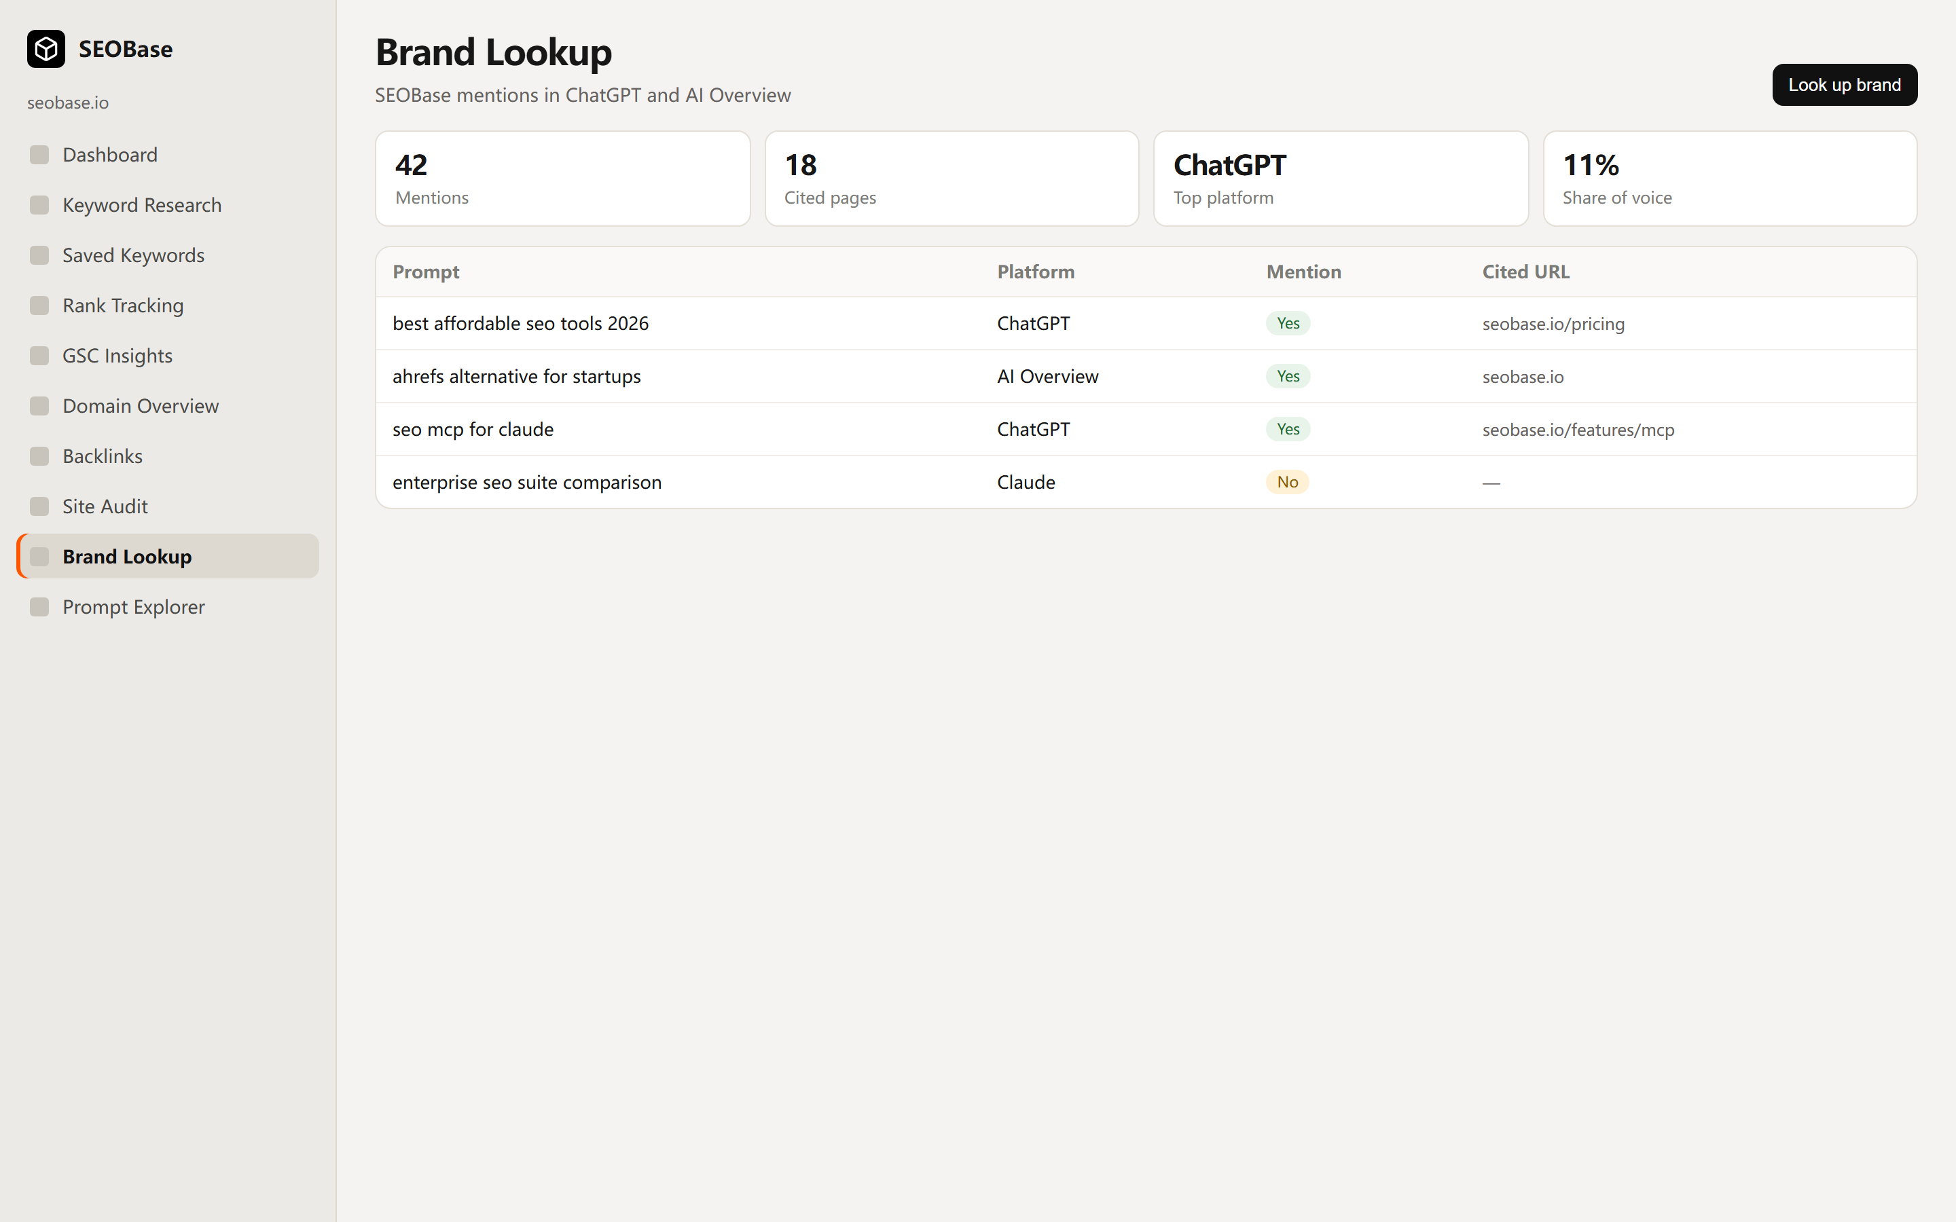
Task: Click the Yes badge in AI Overview row
Action: coord(1288,377)
